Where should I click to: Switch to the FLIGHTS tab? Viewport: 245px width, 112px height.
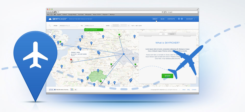[172, 34]
